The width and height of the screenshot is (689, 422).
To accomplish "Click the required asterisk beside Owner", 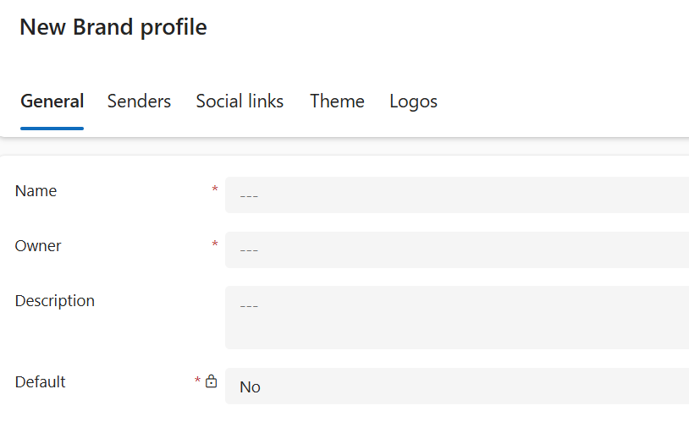I will (215, 244).
